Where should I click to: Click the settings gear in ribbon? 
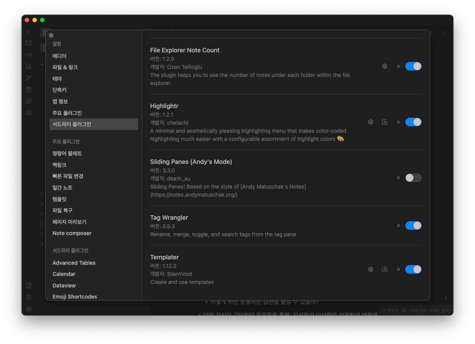[28, 309]
